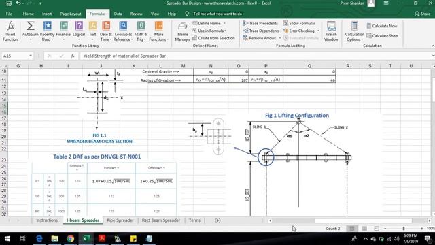The height and width of the screenshot is (245, 435).
Task: Open Microsoft Edge from taskbar
Action: [x=39, y=239]
